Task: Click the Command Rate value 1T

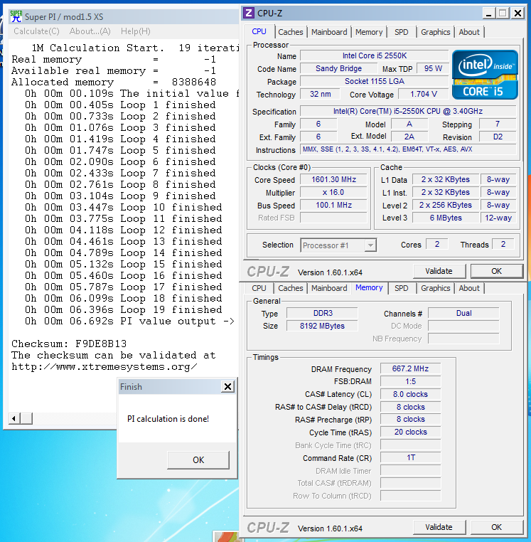Action: coord(410,458)
